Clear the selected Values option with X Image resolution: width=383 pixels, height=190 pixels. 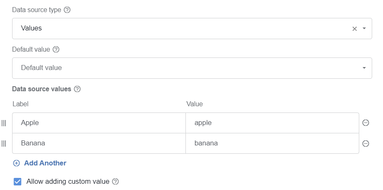coord(354,29)
